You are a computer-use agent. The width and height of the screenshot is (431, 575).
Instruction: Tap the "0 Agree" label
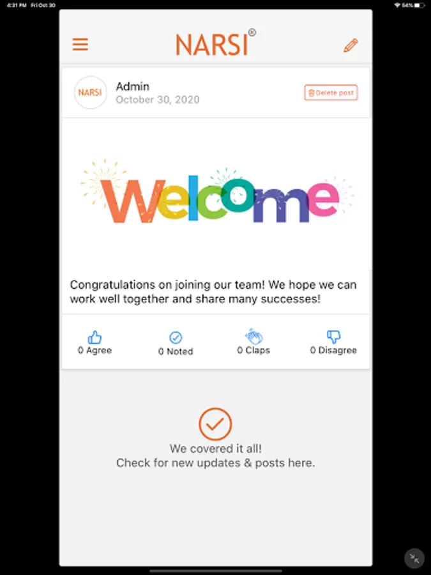95,350
